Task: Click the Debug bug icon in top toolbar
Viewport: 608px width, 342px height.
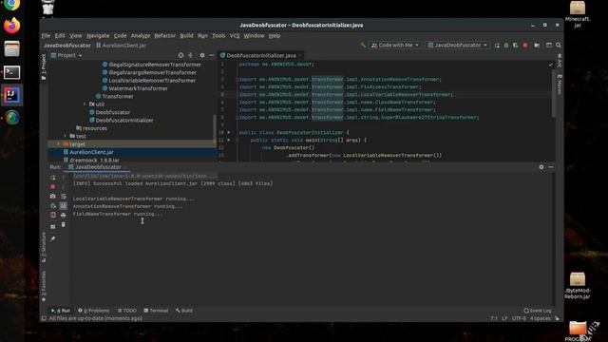Action: [506, 46]
